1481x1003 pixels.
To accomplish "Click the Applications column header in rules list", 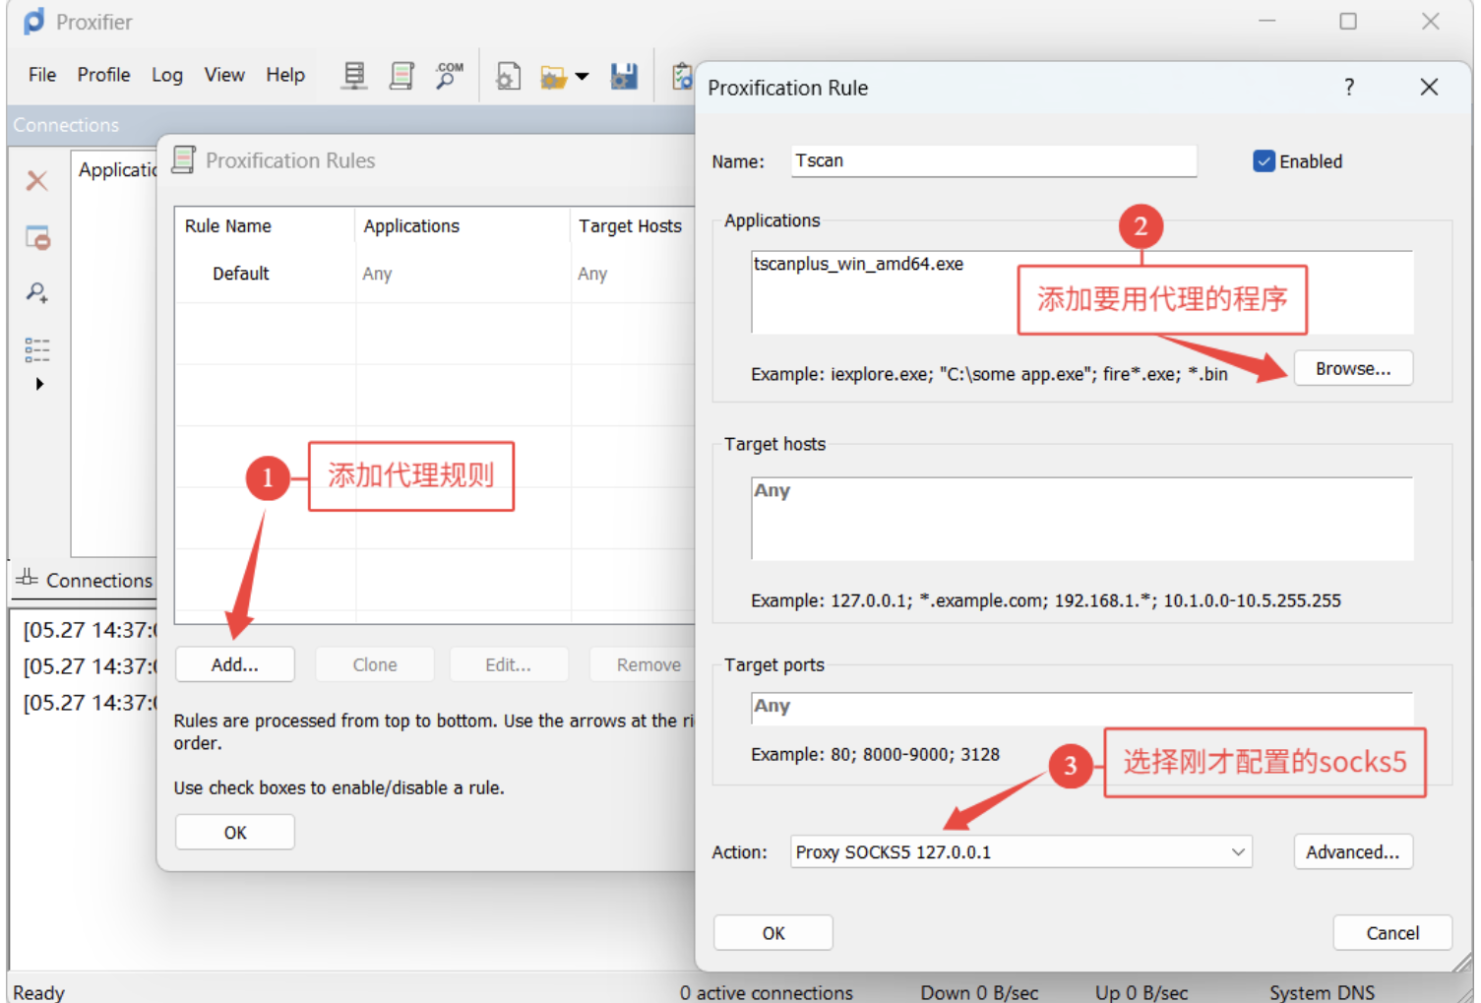I will [463, 225].
